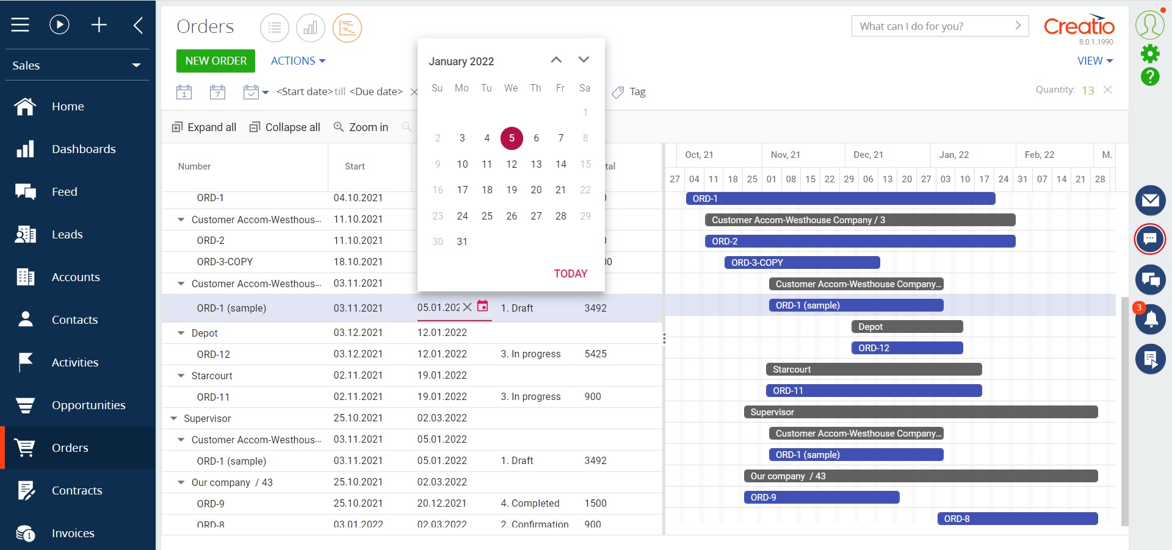Select January 5 in the date picker
The image size is (1172, 550).
click(x=512, y=138)
